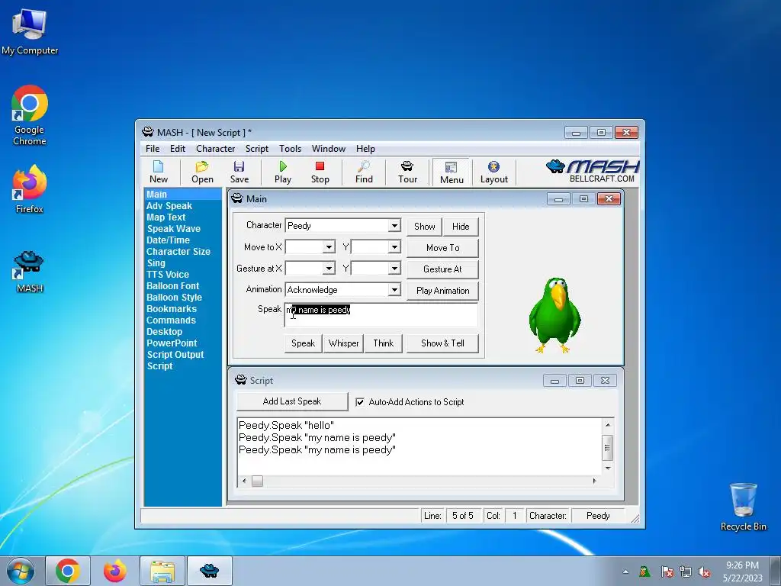
Task: Click the script horizontal scrollbar thumb
Action: (x=257, y=481)
